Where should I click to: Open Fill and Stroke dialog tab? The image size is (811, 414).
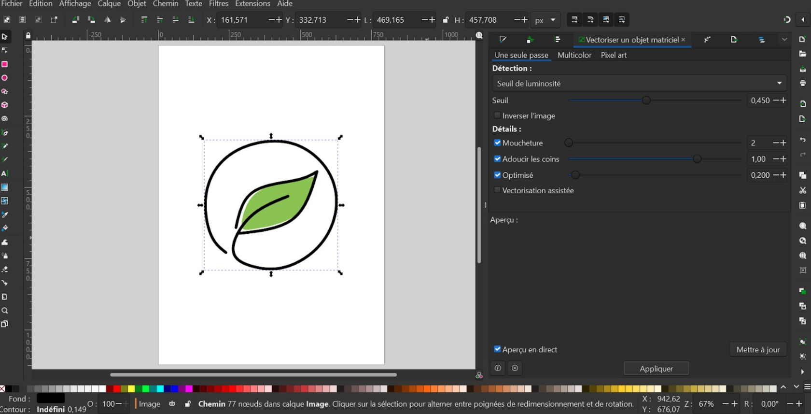coord(503,40)
